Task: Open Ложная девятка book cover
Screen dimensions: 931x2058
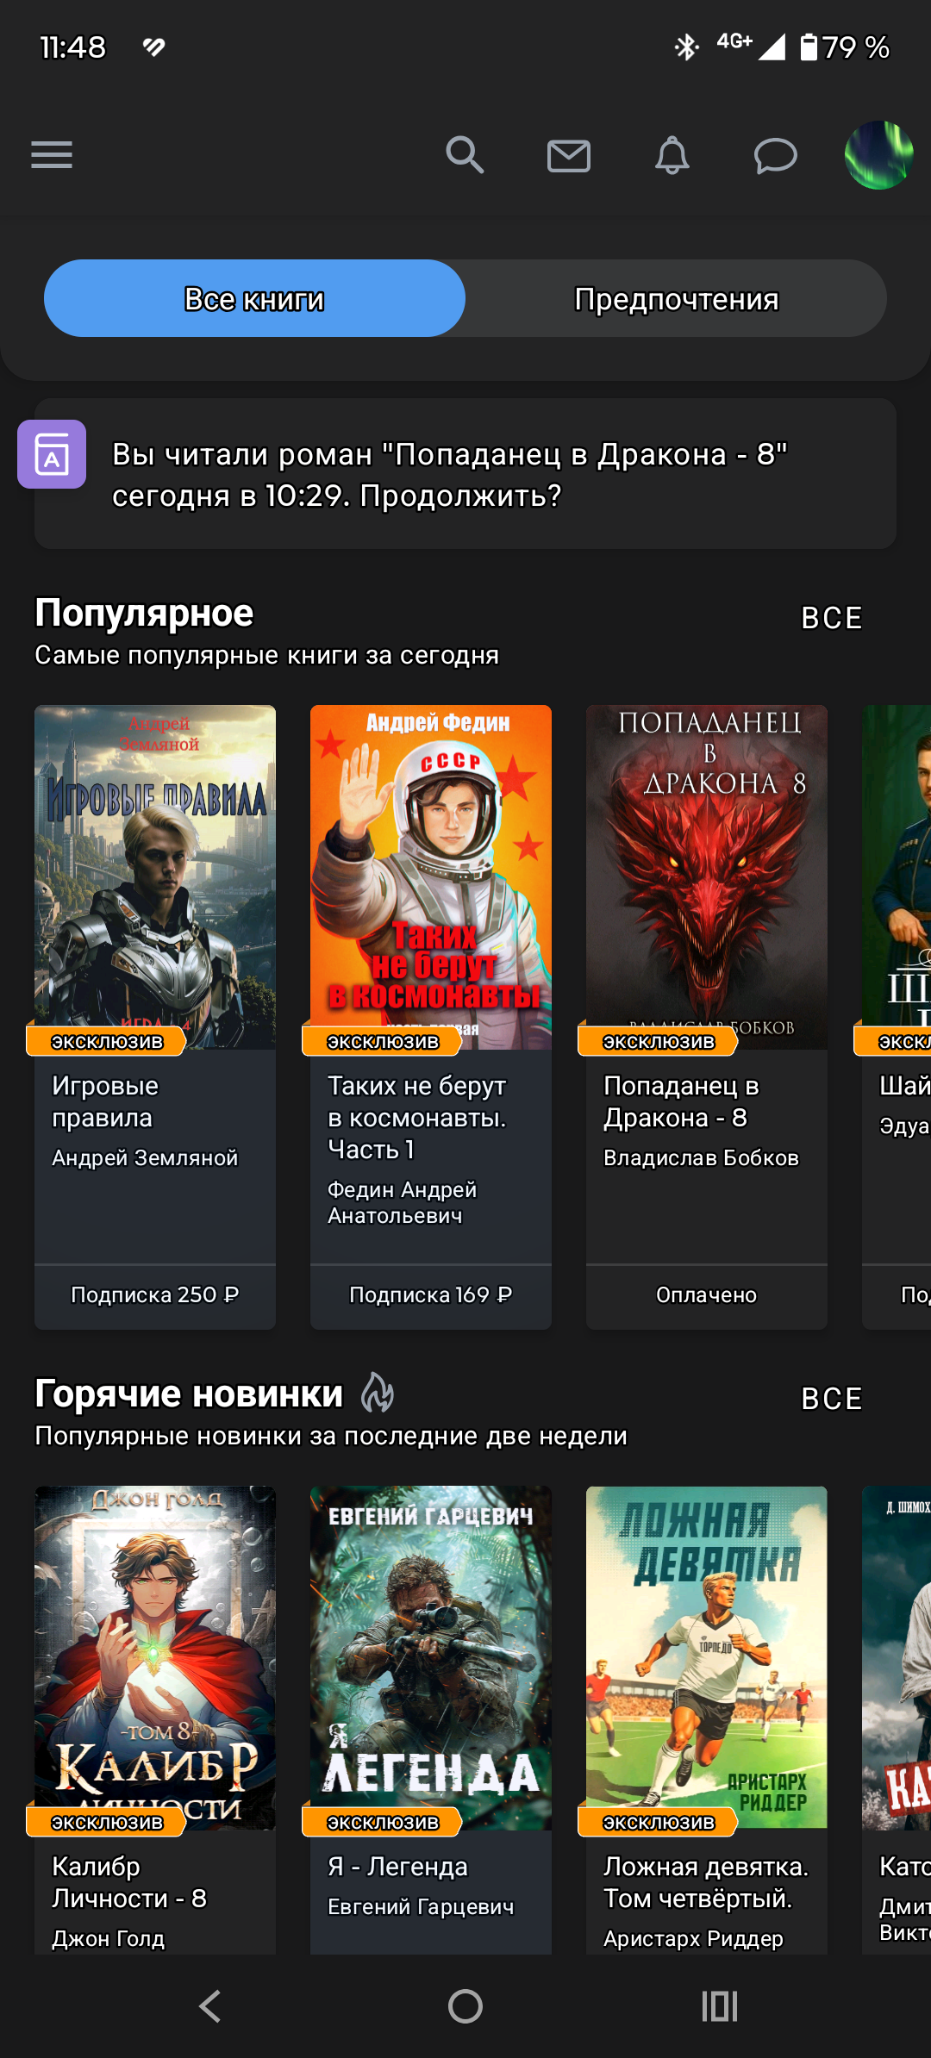Action: tap(707, 1646)
